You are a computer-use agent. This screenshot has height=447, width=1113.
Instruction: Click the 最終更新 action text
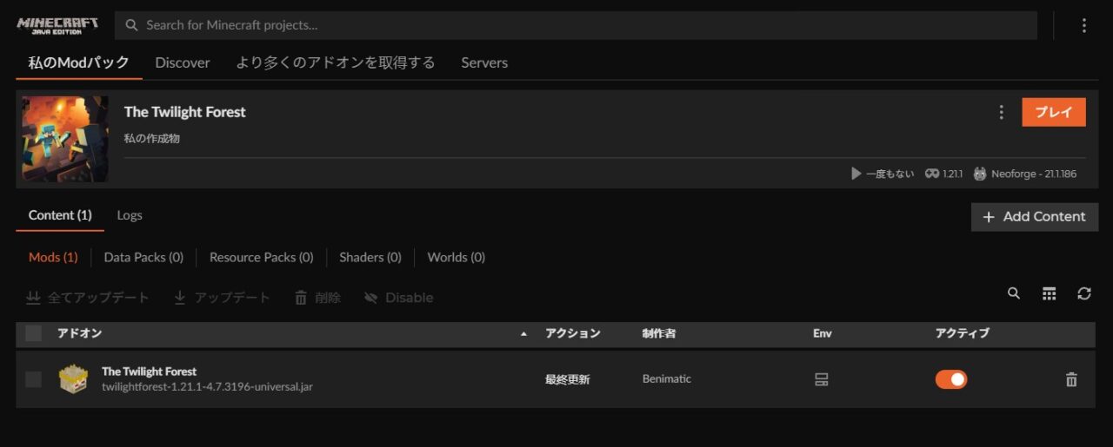[x=568, y=379]
